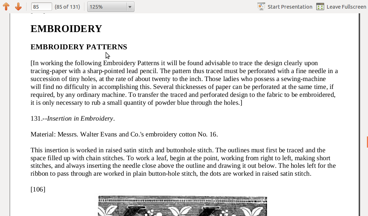Click the orange scrollbar position marker
The width and height of the screenshot is (368, 216).
[x=367, y=142]
